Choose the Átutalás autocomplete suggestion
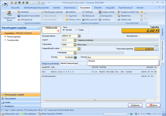 [x=92, y=60]
